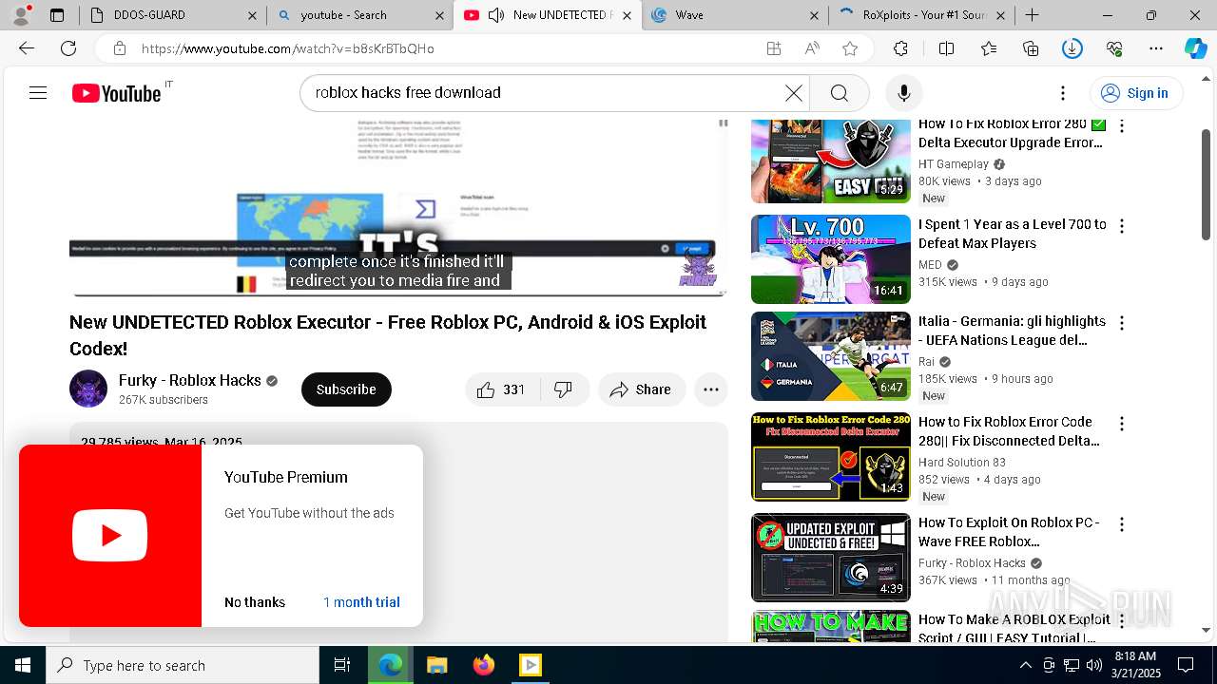
Task: Show Edge downloads
Action: pos(1072,48)
